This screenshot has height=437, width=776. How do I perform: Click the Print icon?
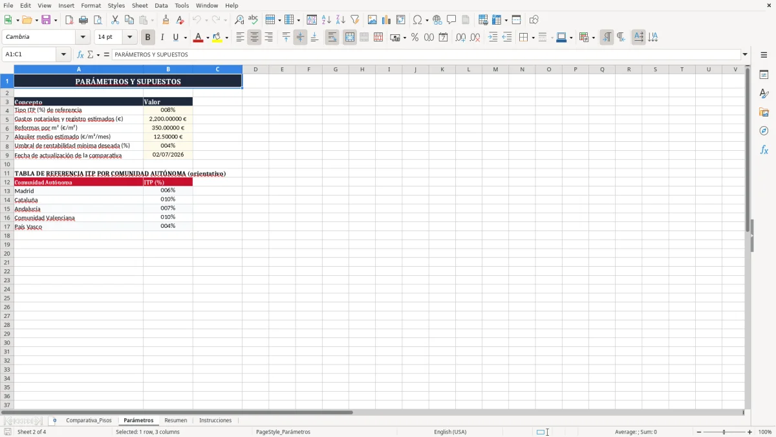point(83,20)
